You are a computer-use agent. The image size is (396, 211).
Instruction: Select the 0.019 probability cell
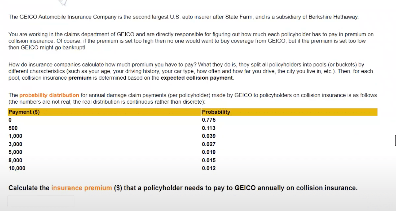(x=209, y=152)
